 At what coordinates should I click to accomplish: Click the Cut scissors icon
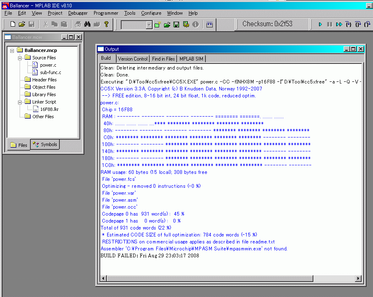46,24
